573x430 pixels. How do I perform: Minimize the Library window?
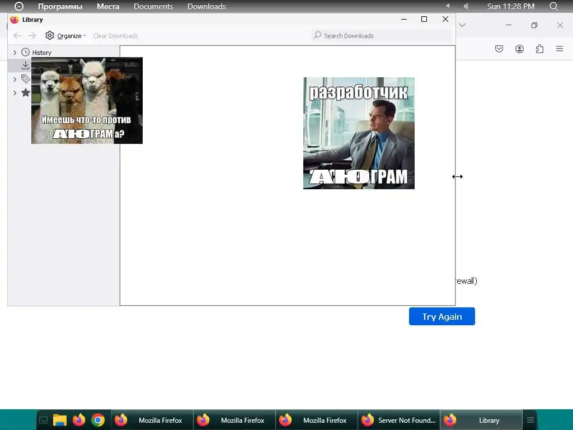pos(404,19)
